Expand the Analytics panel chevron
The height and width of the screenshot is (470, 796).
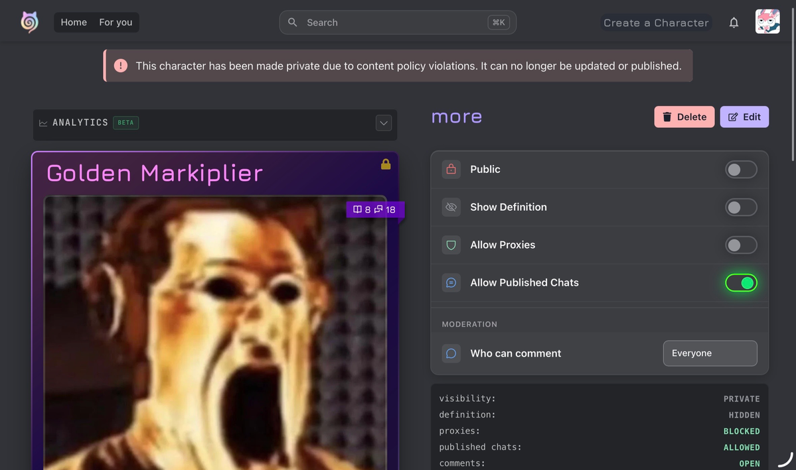383,123
